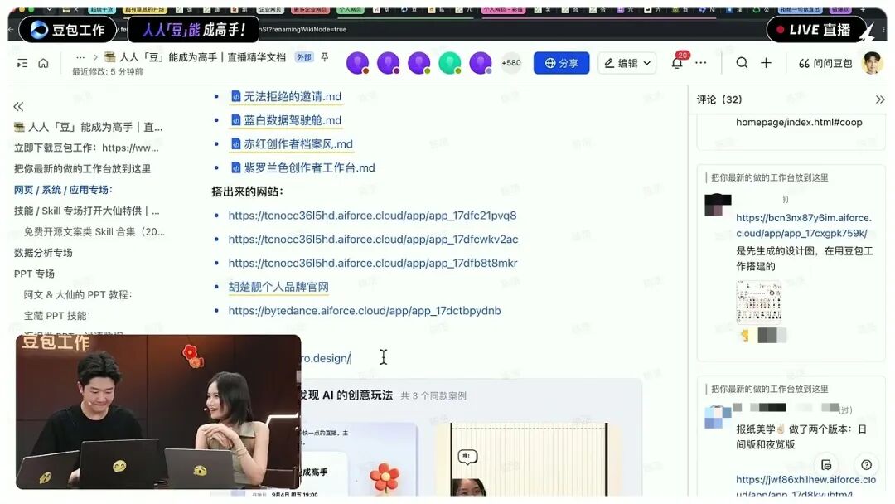895x504 pixels.
Task: Click 最近修改: 5 分钟前 text
Action: pyautogui.click(x=107, y=72)
